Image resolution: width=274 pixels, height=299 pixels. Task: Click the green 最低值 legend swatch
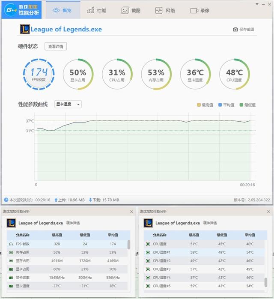point(241,105)
